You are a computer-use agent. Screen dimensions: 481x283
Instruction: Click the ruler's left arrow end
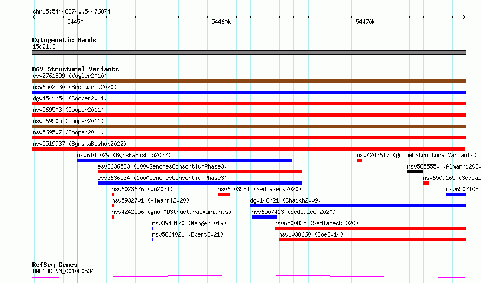coord(34,17)
